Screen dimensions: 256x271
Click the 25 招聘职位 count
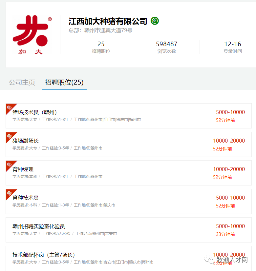coord(101,47)
